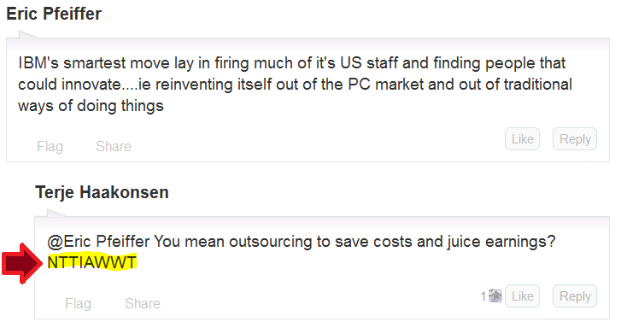621x328 pixels.
Task: Like Eric Pfeiffer's IBM comment
Action: click(522, 139)
